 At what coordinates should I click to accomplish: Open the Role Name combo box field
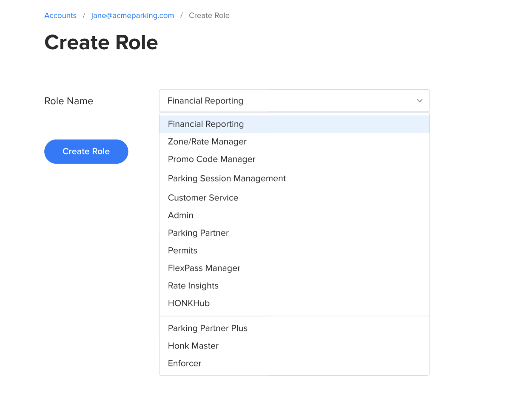[289, 101]
